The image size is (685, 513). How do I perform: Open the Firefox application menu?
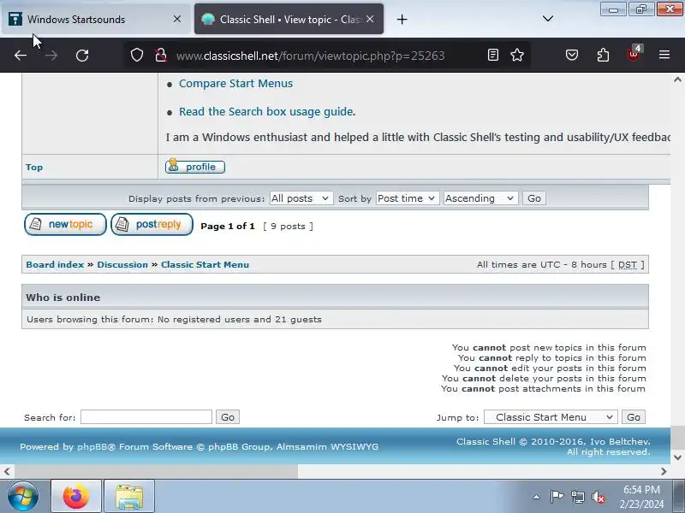[x=664, y=55]
